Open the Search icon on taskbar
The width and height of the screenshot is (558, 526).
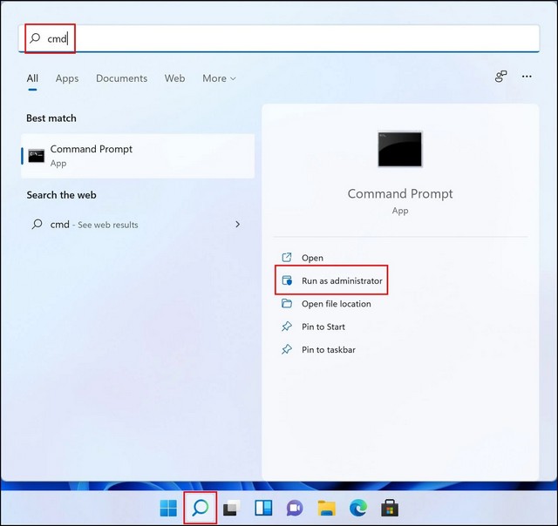(200, 508)
